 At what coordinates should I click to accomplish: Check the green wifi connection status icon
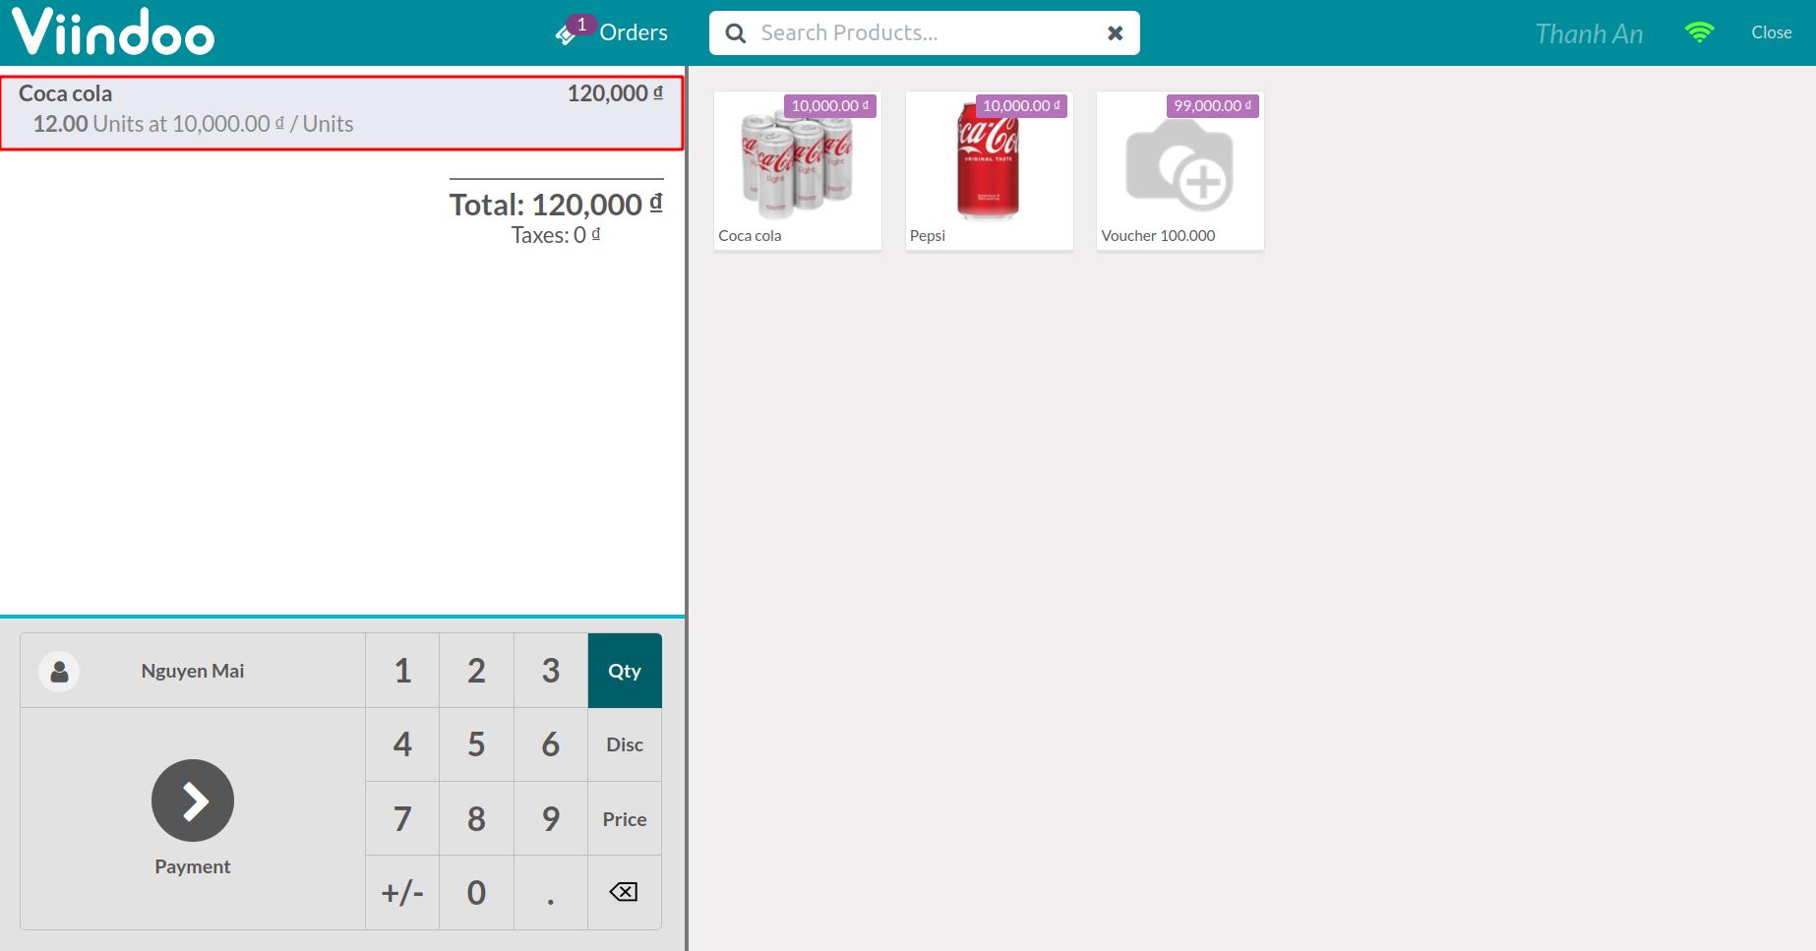tap(1699, 32)
